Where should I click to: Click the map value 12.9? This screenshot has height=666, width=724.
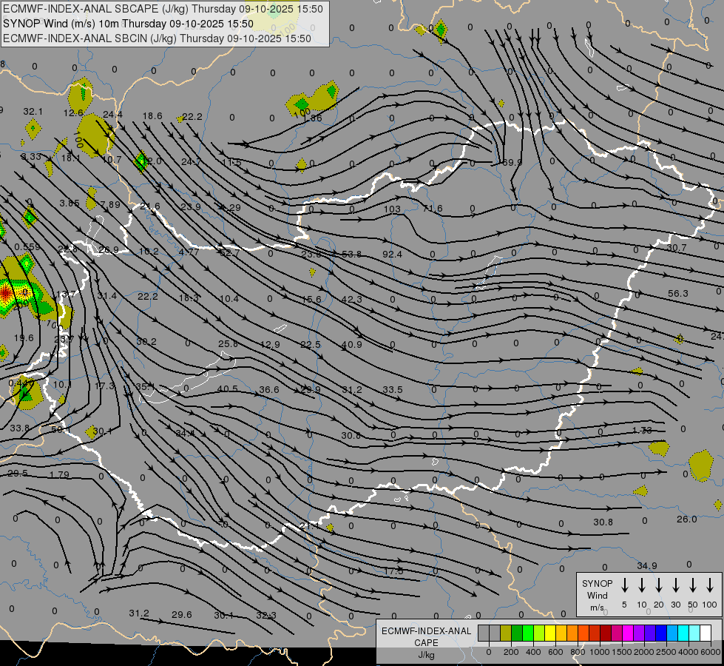pos(270,344)
